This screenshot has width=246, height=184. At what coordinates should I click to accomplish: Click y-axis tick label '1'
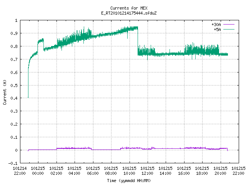coord(16,20)
